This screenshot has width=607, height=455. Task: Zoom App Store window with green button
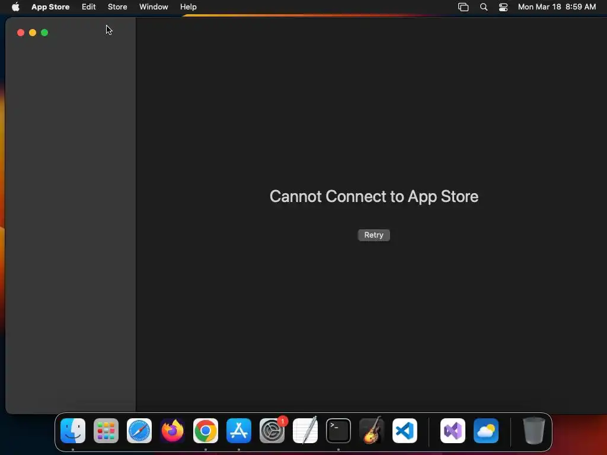pyautogui.click(x=44, y=33)
